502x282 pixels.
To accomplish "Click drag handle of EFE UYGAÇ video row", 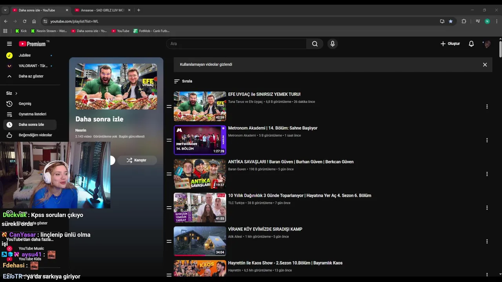I will click(x=169, y=107).
